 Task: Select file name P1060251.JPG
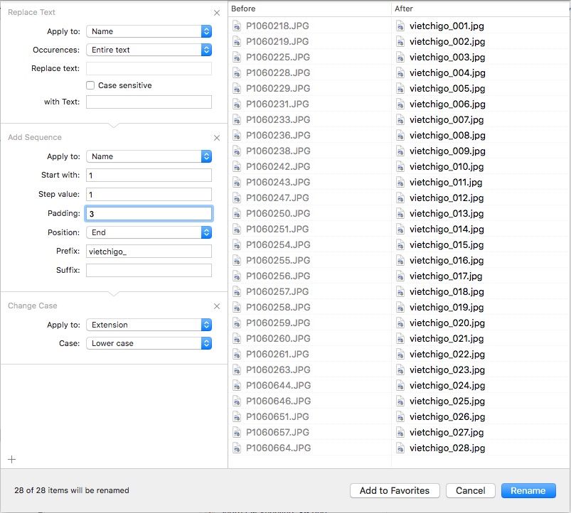(x=277, y=229)
